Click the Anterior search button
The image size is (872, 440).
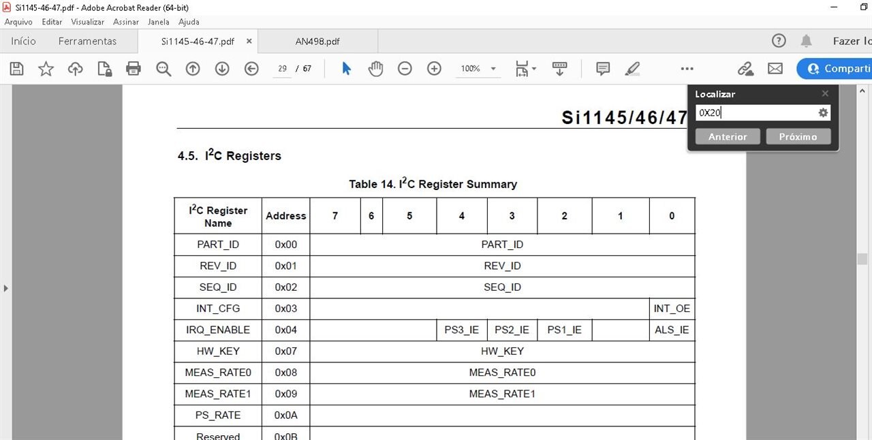click(x=728, y=137)
